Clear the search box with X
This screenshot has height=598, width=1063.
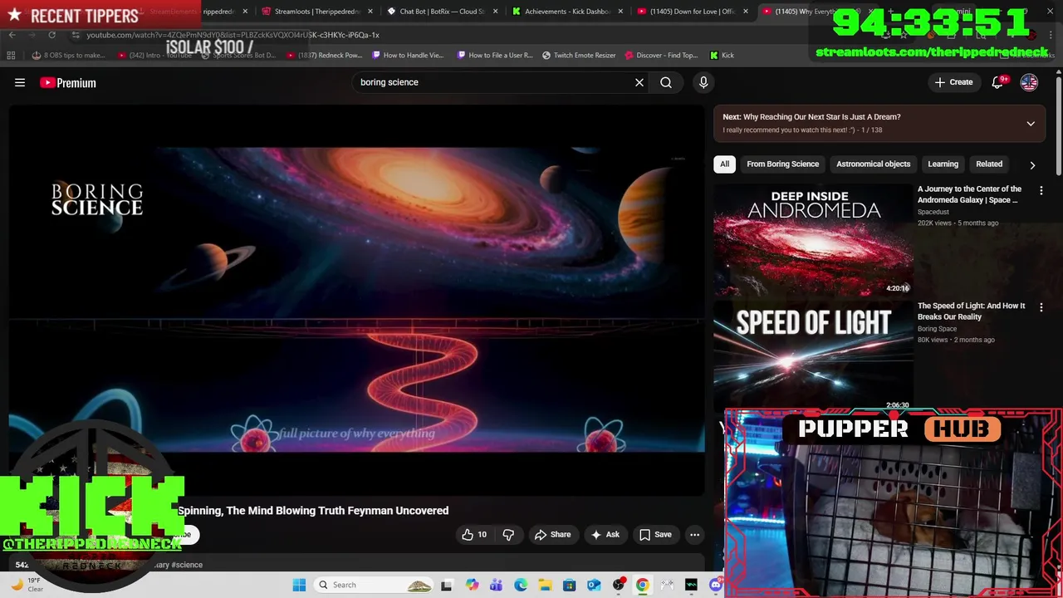coord(639,82)
